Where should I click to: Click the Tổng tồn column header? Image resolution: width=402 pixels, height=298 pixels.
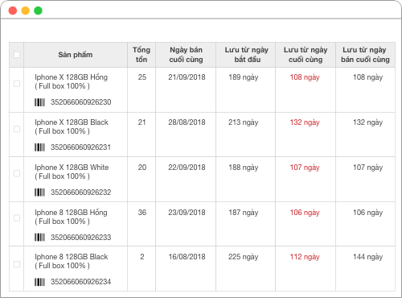[142, 55]
